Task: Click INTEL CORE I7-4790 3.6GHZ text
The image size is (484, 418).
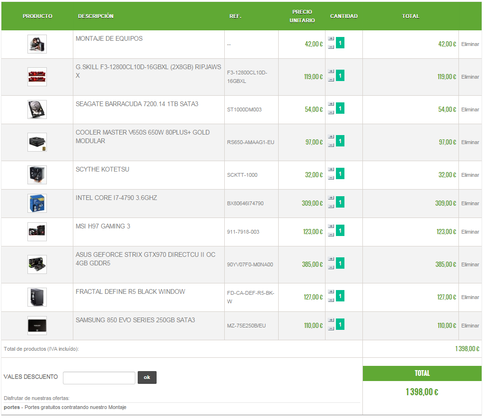Action: pyautogui.click(x=116, y=198)
